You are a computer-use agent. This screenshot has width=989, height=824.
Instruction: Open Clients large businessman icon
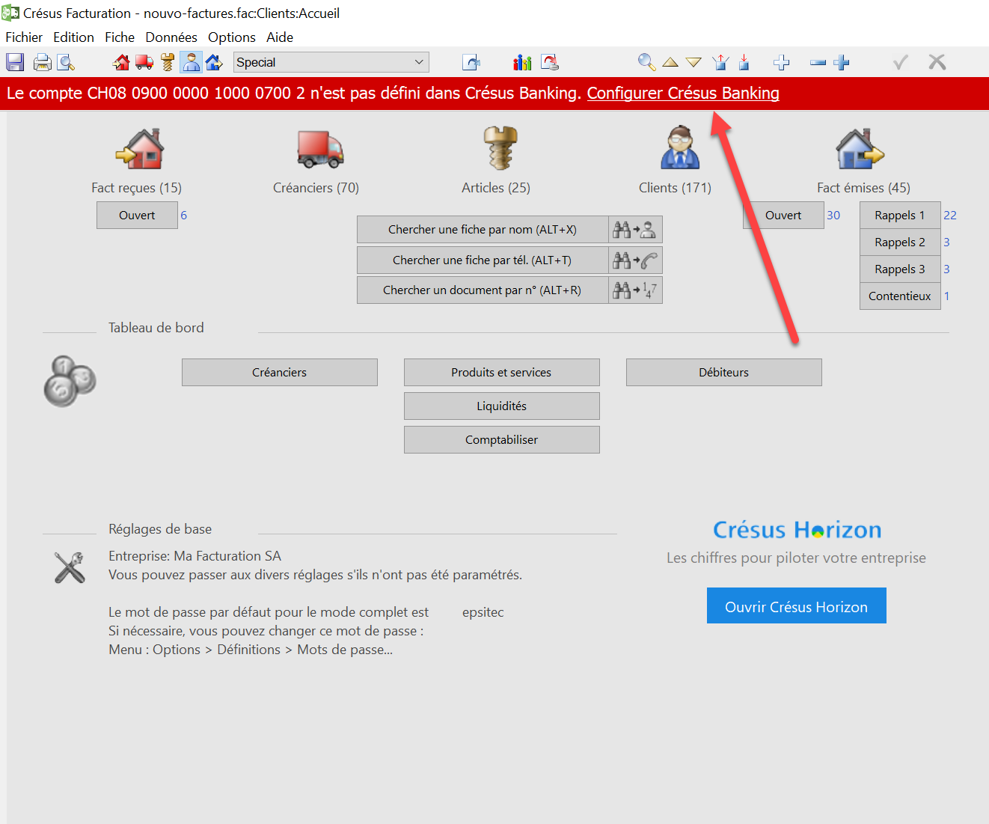coord(680,148)
